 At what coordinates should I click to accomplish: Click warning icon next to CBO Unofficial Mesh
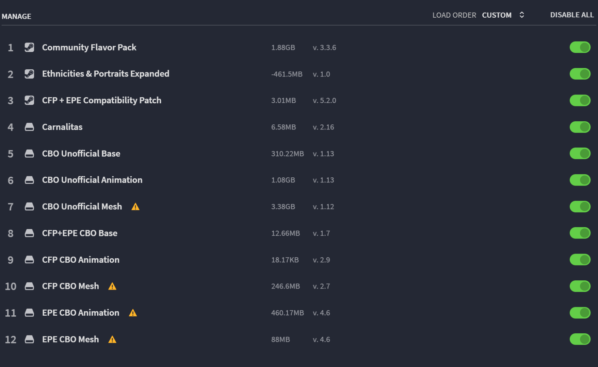click(x=135, y=207)
